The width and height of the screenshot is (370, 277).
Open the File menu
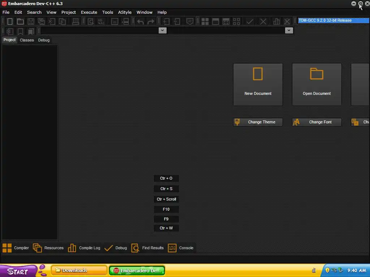(6, 12)
